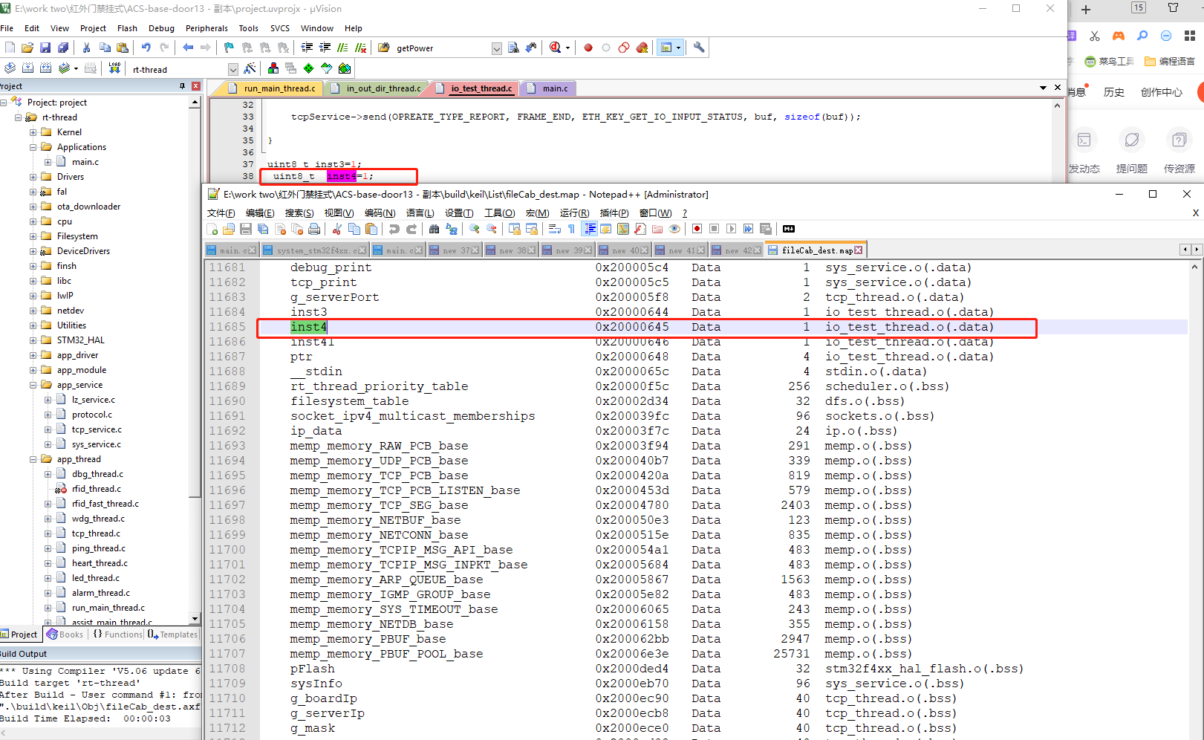The height and width of the screenshot is (740, 1204).
Task: Collapse the app_service group
Action: (33, 385)
